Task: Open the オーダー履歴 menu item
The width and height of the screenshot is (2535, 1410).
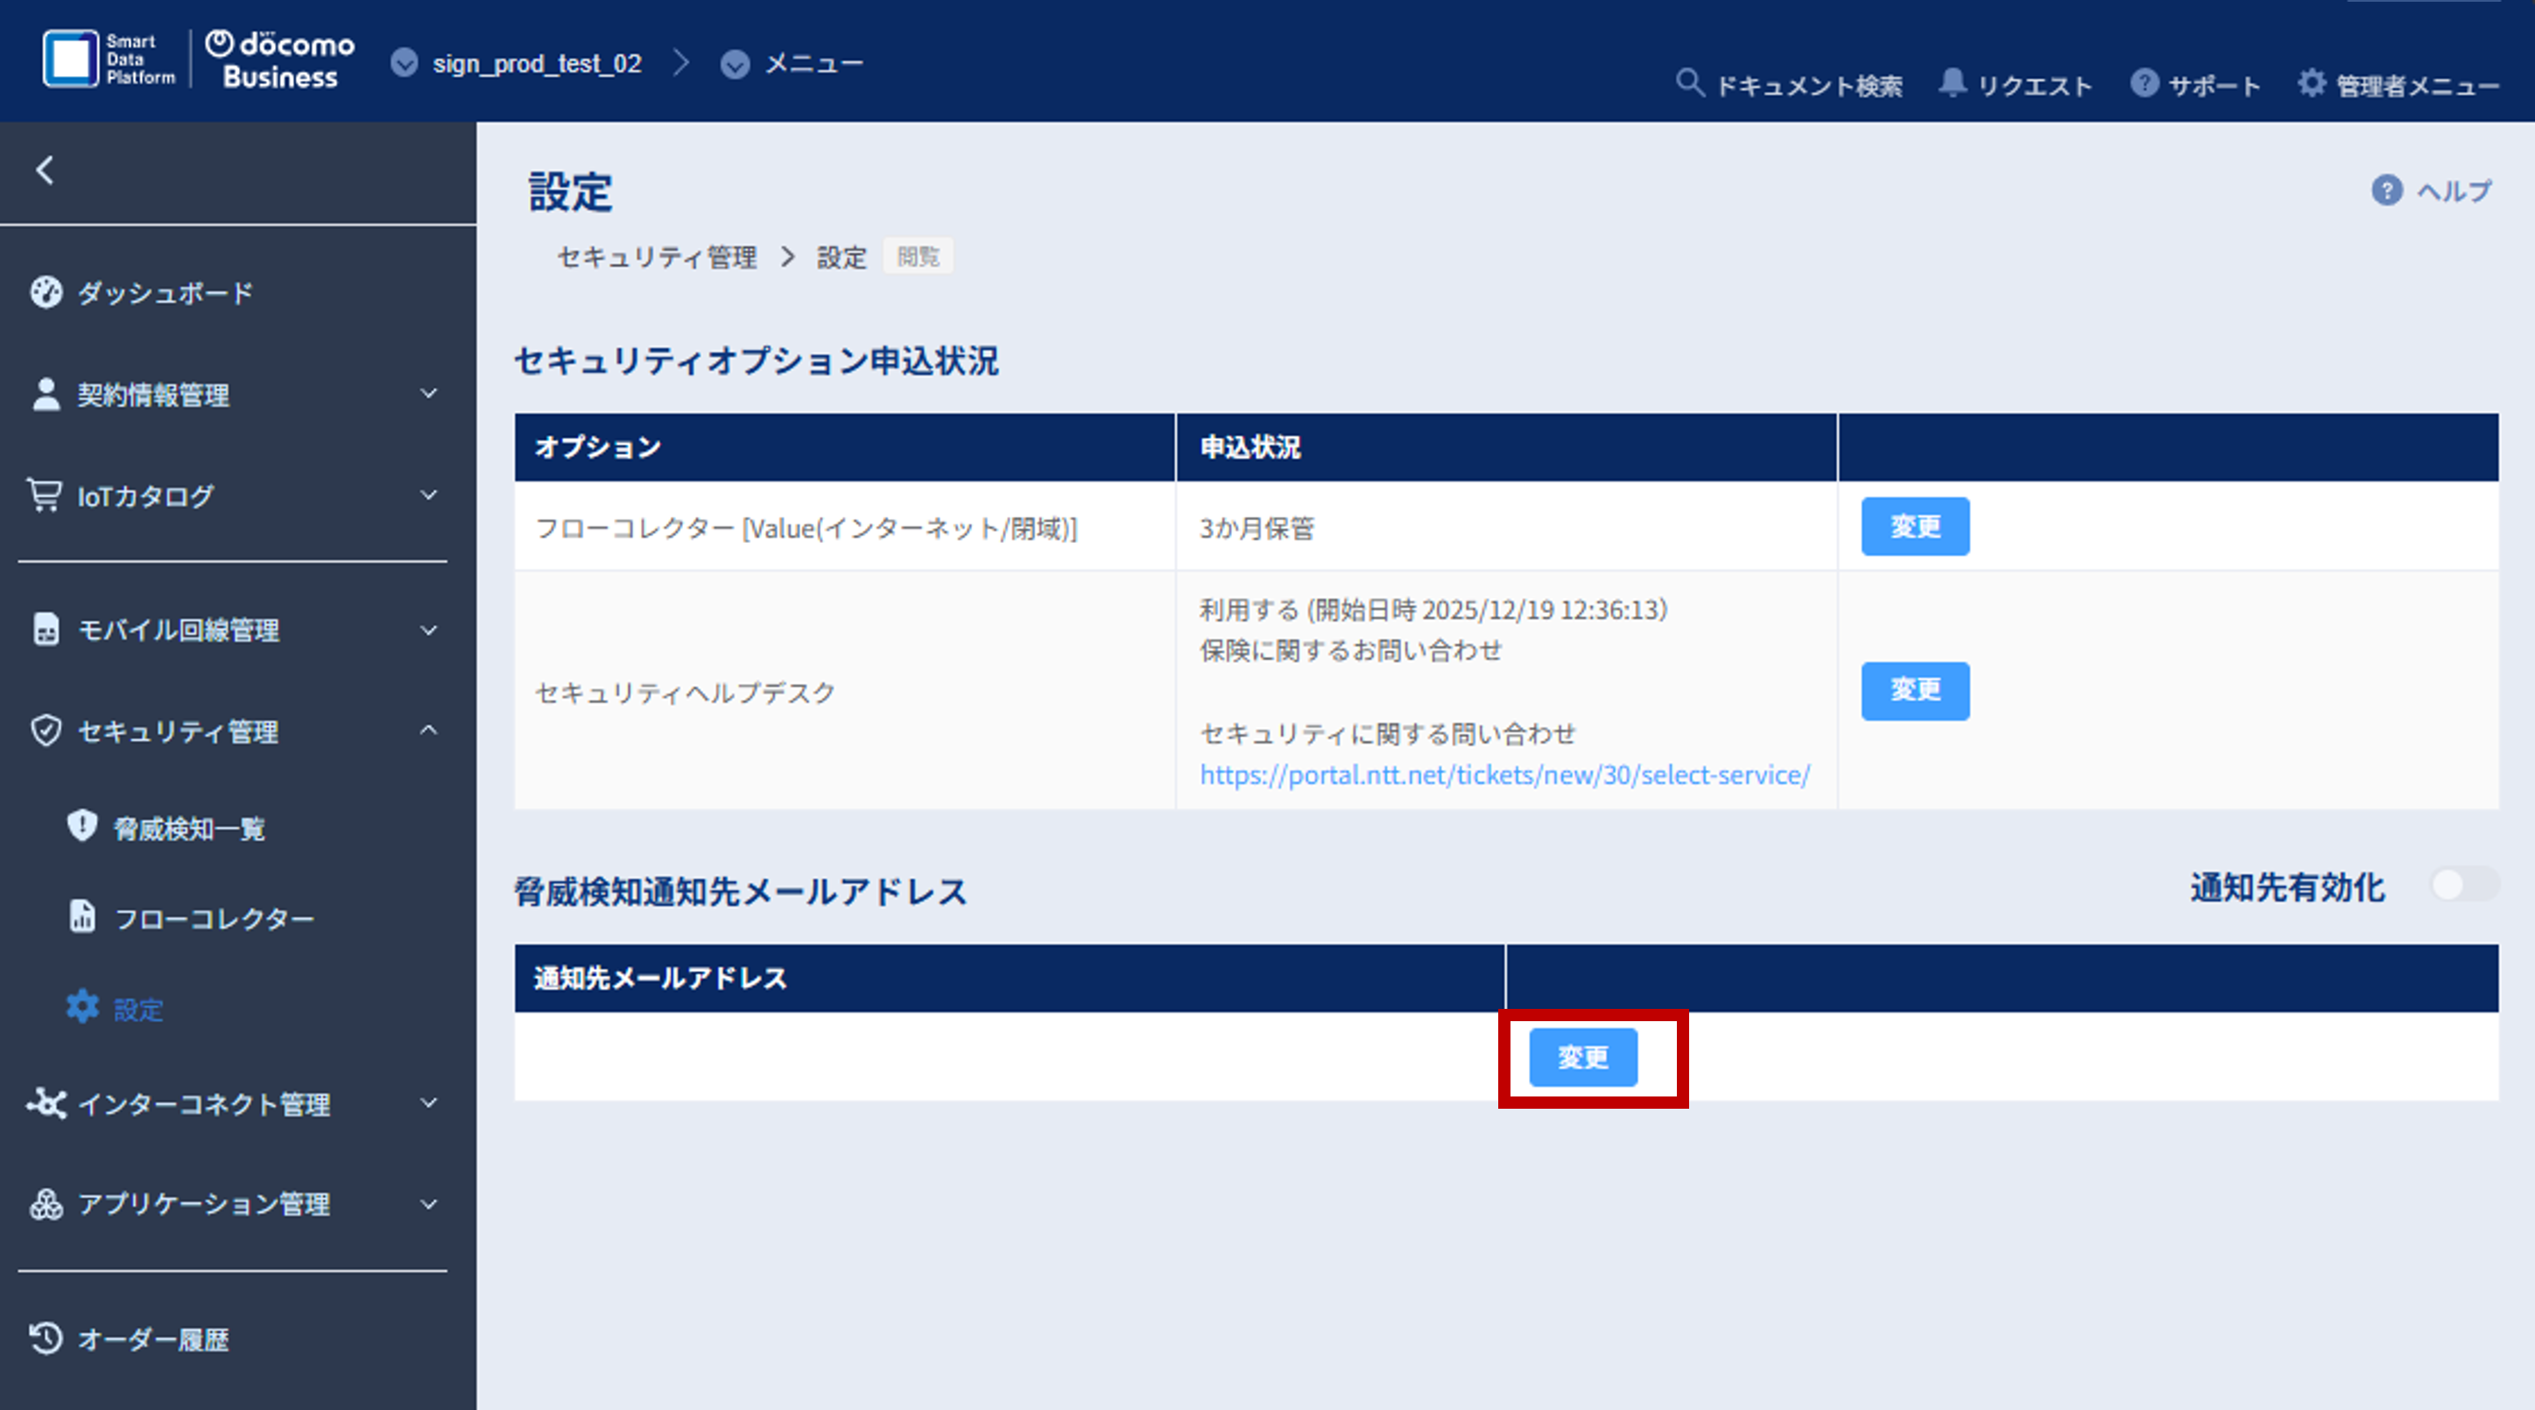Action: [153, 1339]
